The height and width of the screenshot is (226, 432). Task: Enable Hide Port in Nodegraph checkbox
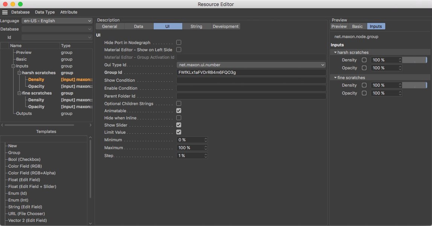tap(179, 43)
